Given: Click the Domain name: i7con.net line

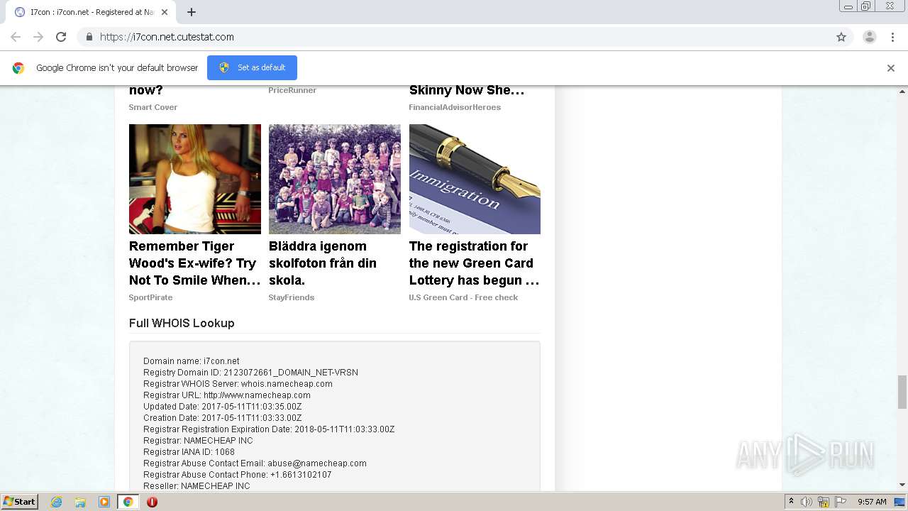Looking at the screenshot, I should (x=192, y=361).
